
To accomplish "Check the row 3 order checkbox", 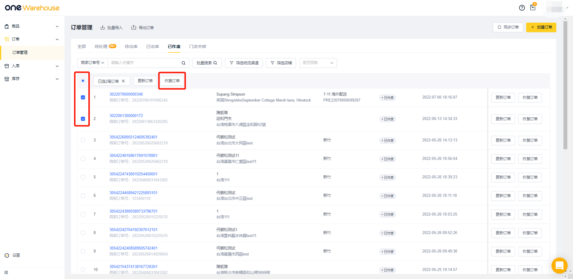I will coord(83,140).
